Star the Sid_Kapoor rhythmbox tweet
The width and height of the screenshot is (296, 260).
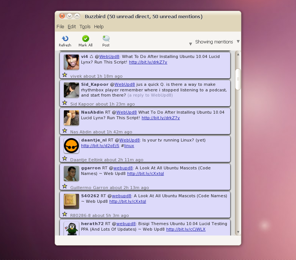65,103
